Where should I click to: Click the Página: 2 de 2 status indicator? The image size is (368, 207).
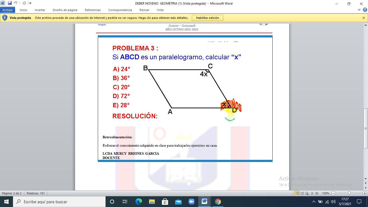click(x=12, y=193)
